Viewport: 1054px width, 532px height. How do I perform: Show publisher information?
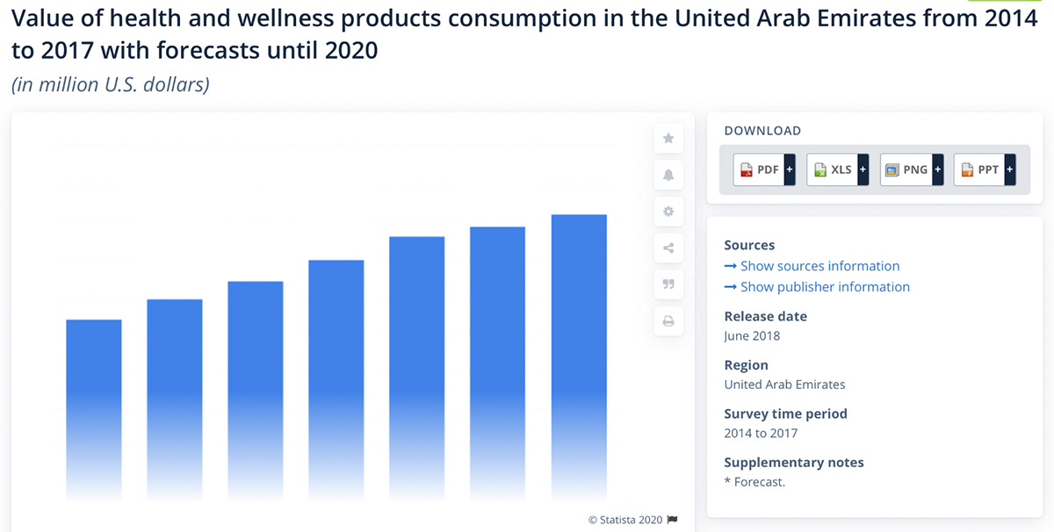coord(825,287)
